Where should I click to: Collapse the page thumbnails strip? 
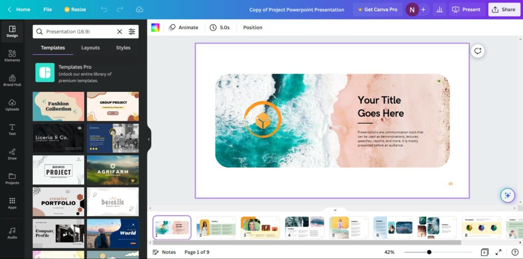coord(335,210)
